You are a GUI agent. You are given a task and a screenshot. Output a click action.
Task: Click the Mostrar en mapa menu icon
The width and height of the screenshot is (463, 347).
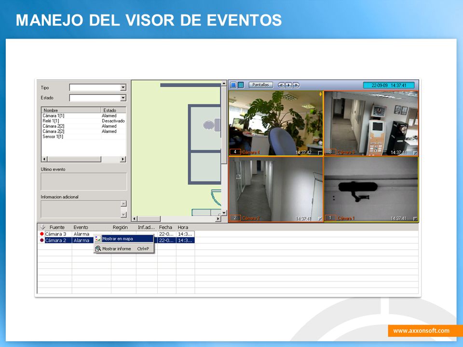tap(98, 239)
